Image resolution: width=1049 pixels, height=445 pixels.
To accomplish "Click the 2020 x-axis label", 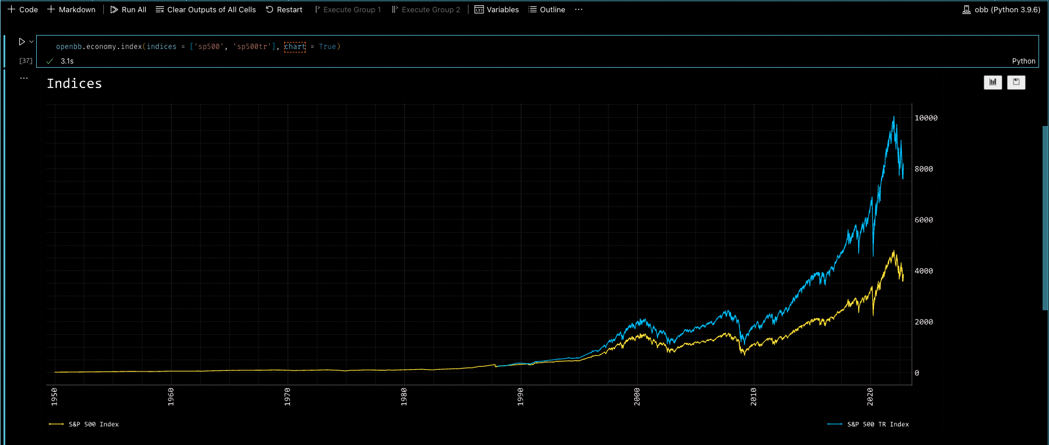I will 870,397.
